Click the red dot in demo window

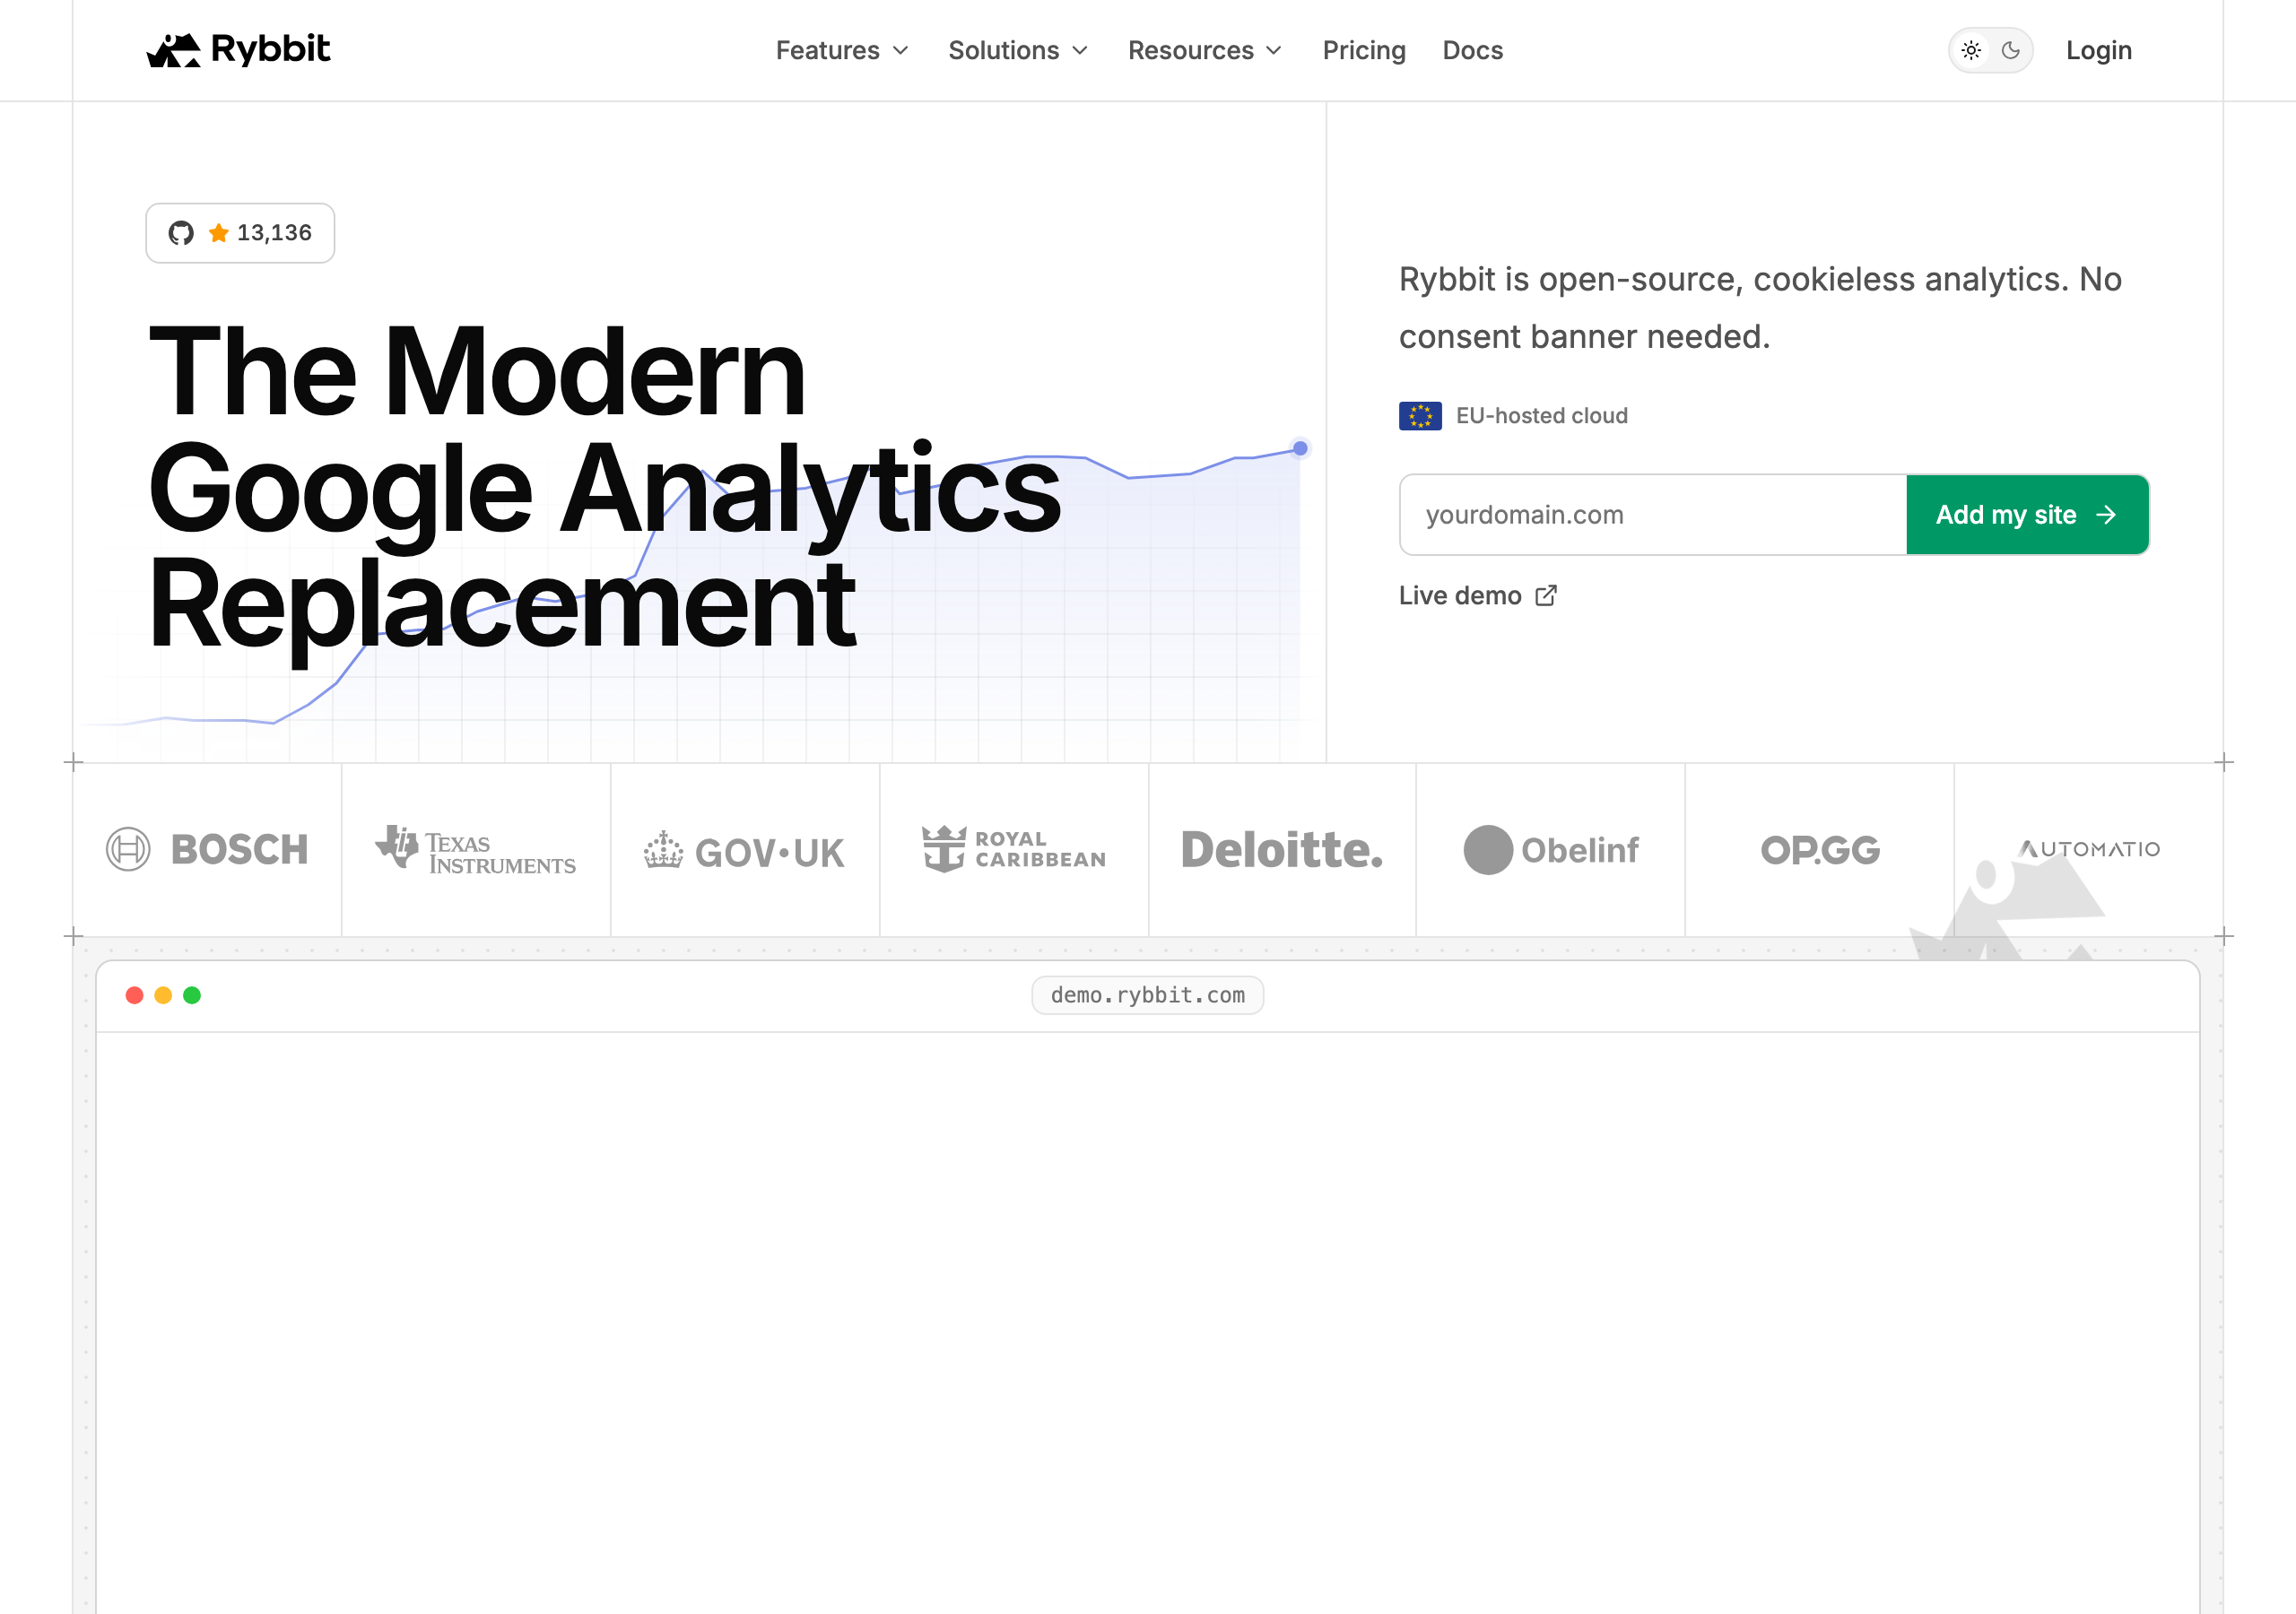pos(134,996)
